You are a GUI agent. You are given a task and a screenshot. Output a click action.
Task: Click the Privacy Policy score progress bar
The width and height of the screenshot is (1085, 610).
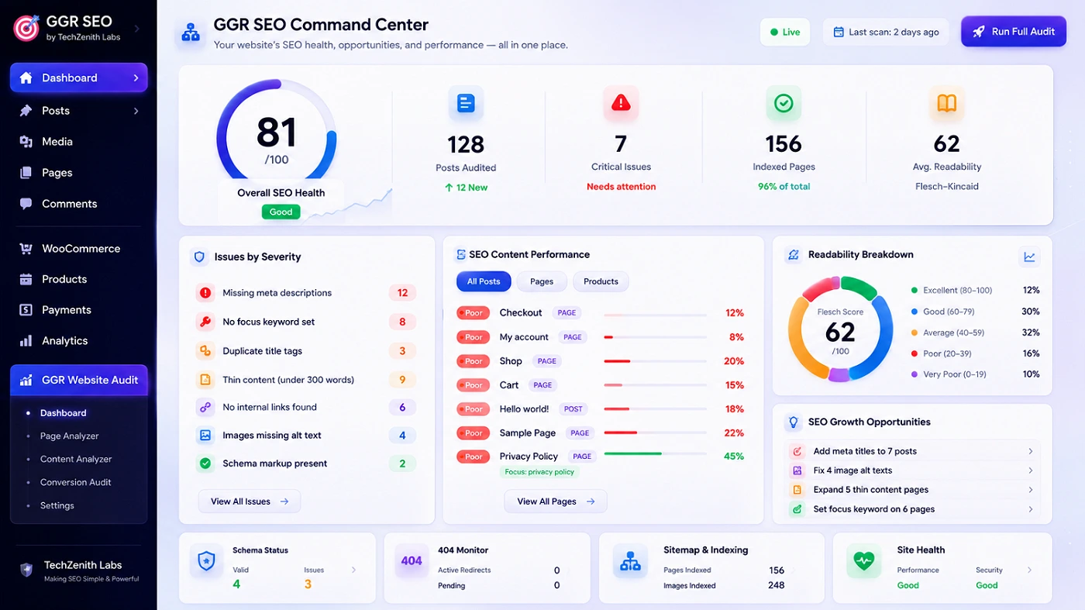click(655, 453)
